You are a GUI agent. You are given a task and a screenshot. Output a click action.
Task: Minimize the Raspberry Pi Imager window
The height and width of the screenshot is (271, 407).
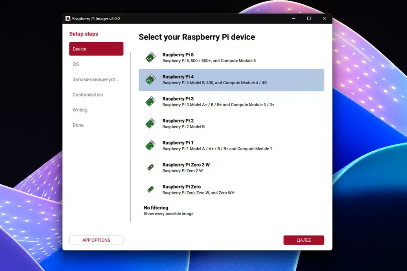[x=293, y=18]
